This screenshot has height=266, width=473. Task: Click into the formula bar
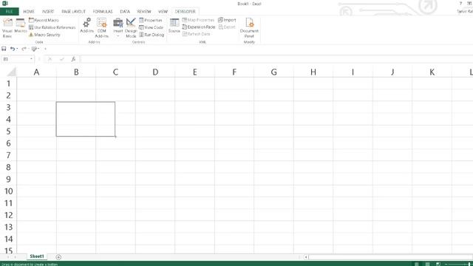[276, 59]
